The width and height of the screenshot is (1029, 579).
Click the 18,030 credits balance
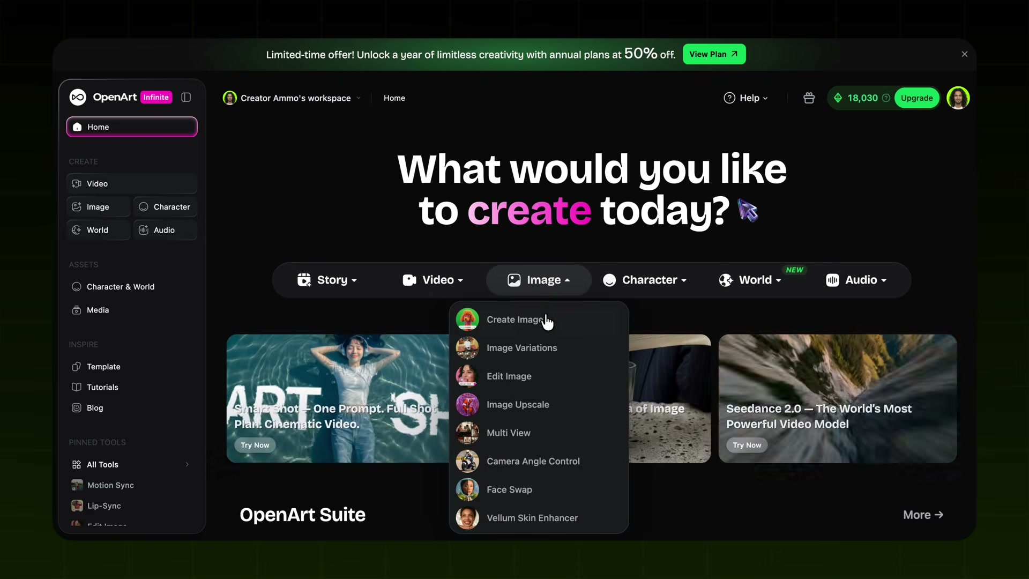point(862,98)
